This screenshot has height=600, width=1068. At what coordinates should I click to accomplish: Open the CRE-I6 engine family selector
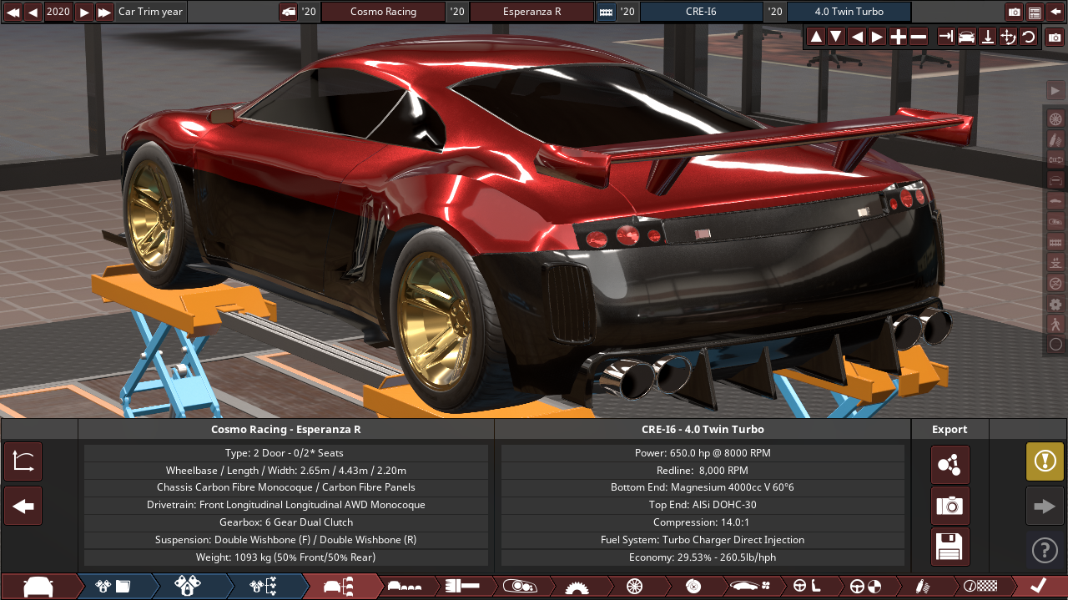701,12
